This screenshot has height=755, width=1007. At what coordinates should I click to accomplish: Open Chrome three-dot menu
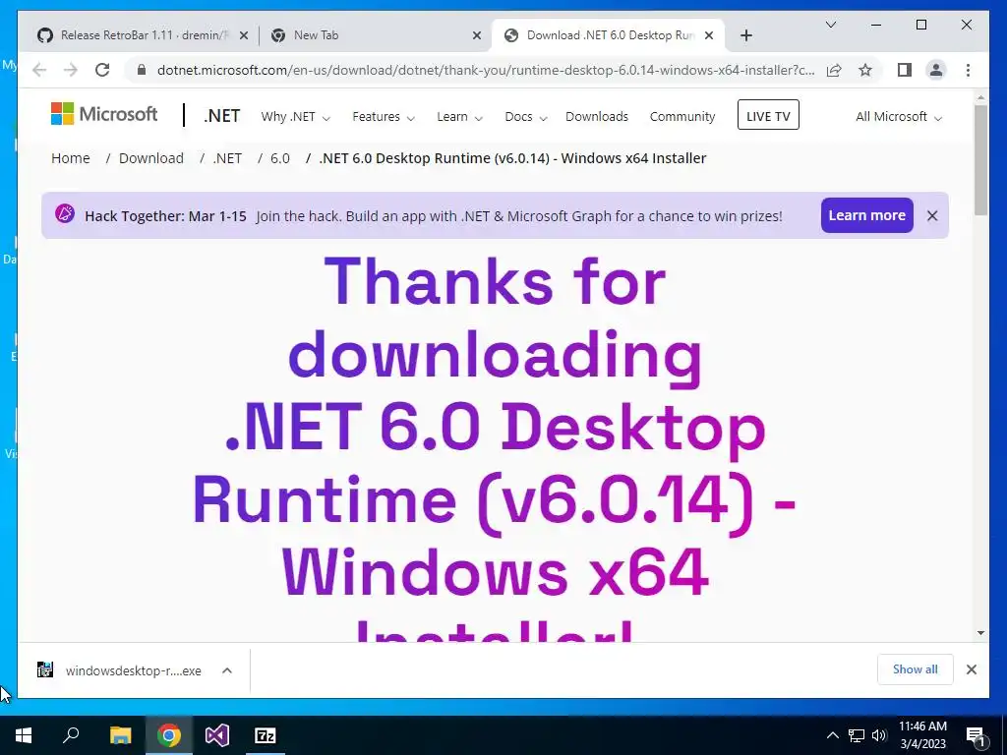(x=968, y=70)
